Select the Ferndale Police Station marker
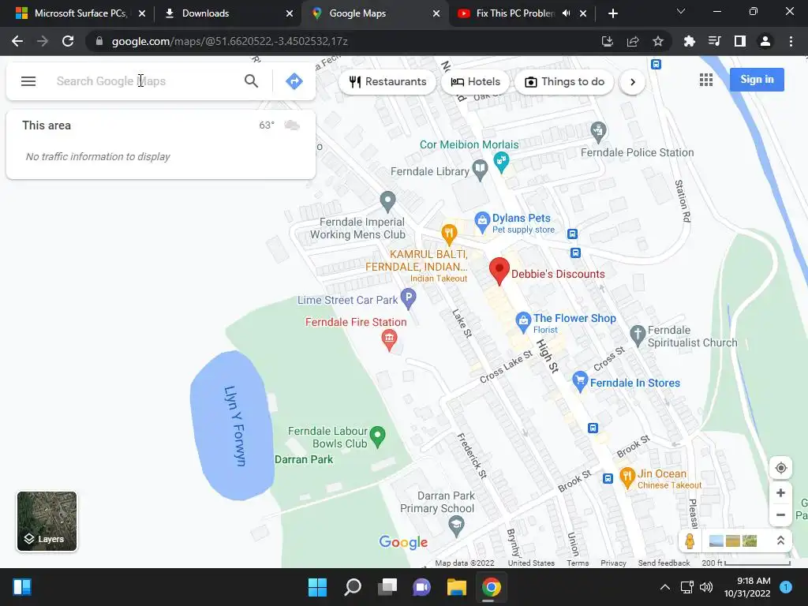Viewport: 808px width, 606px height. (598, 133)
